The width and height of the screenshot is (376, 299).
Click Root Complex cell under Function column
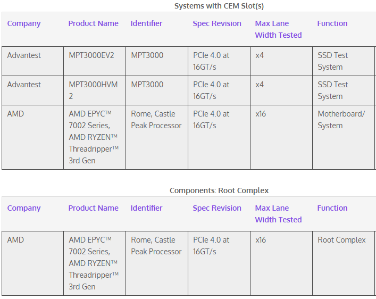[341, 240]
